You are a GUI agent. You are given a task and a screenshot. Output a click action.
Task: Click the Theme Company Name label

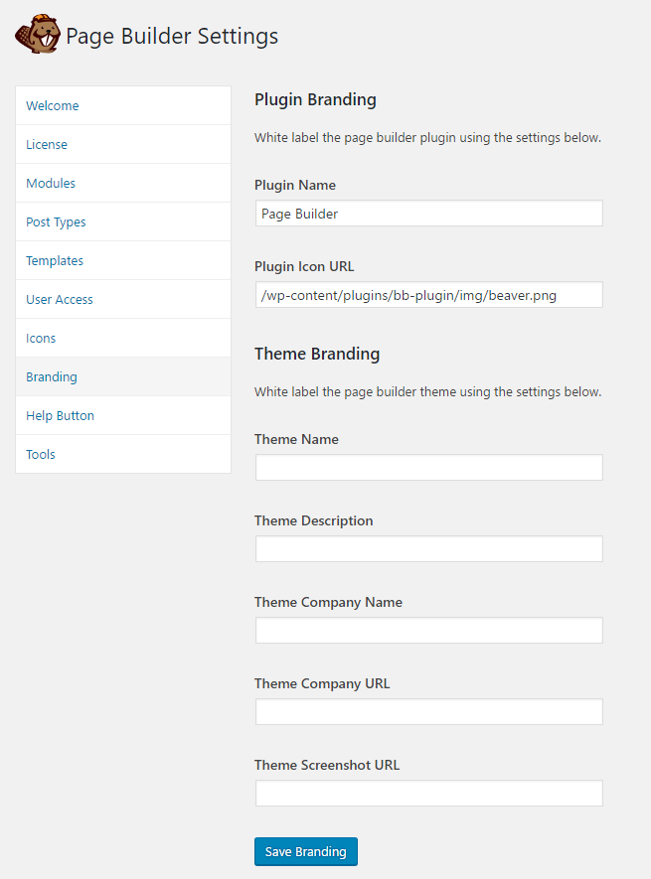click(328, 602)
